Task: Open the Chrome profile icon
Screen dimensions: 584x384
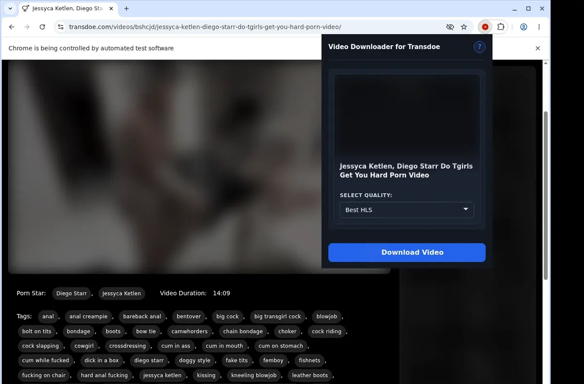Action: (524, 27)
